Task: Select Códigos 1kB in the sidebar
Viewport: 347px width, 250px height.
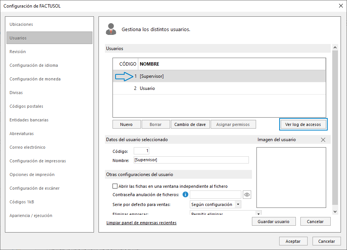Action: [x=49, y=202]
